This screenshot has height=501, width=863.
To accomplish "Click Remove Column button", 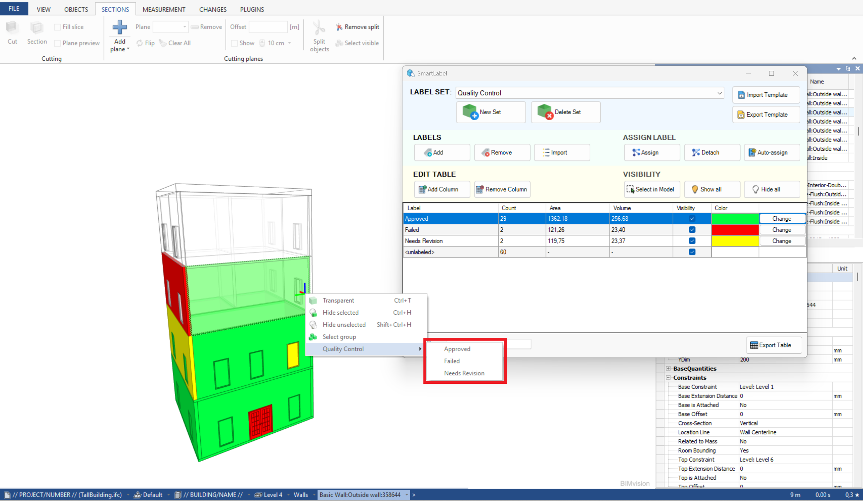I will pyautogui.click(x=502, y=189).
